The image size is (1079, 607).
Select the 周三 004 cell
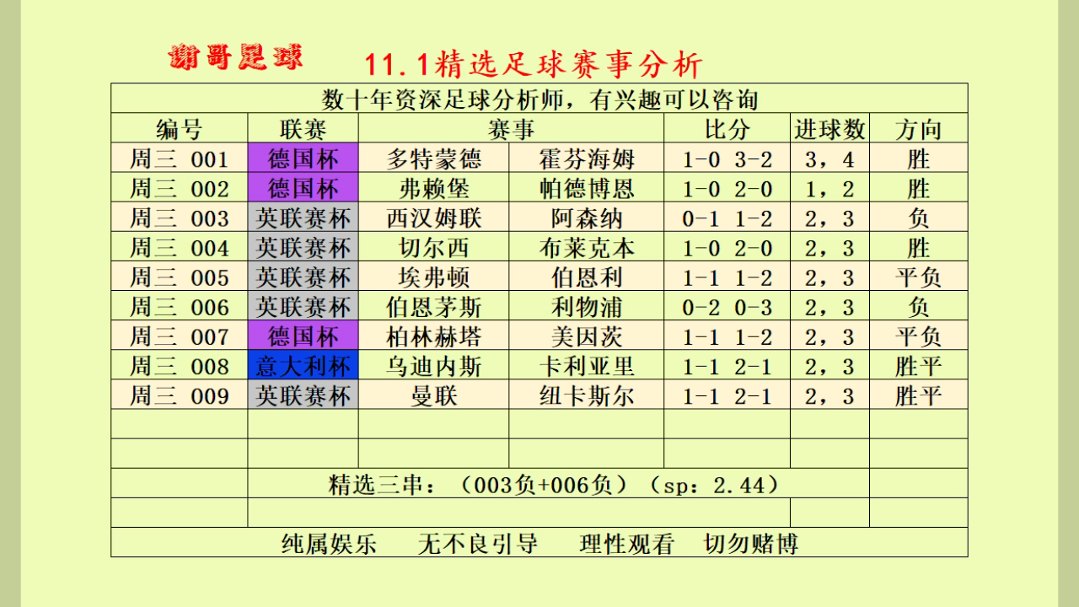180,247
